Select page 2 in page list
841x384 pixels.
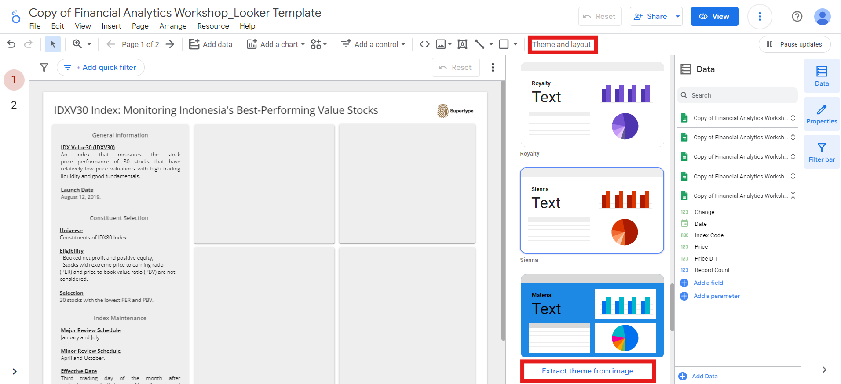[14, 105]
